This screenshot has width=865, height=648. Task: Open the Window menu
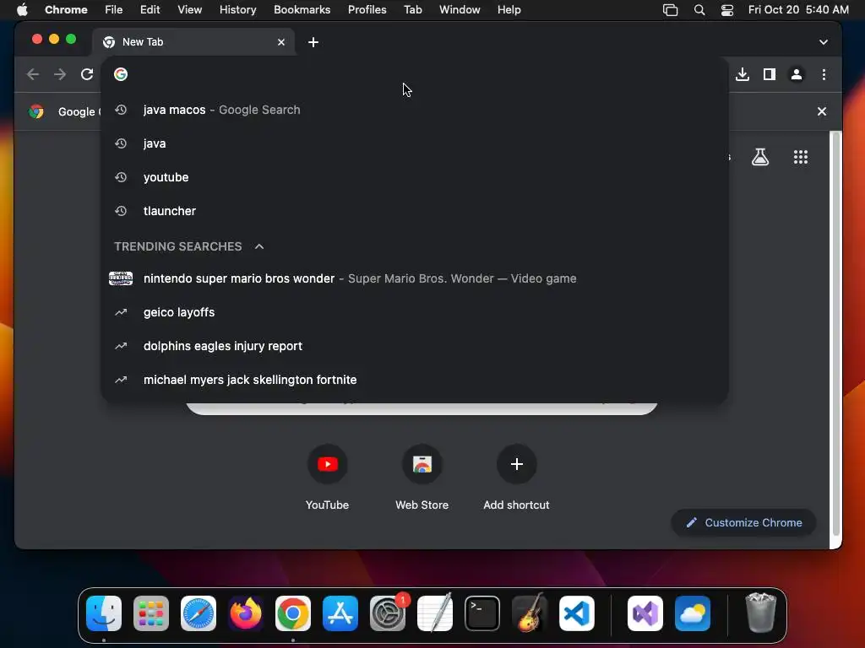[x=460, y=9]
